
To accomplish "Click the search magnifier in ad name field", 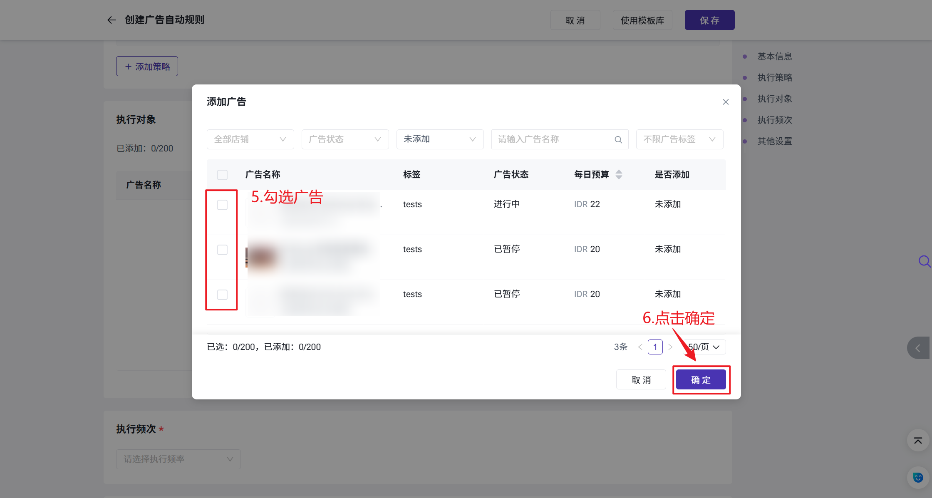I will coord(618,140).
